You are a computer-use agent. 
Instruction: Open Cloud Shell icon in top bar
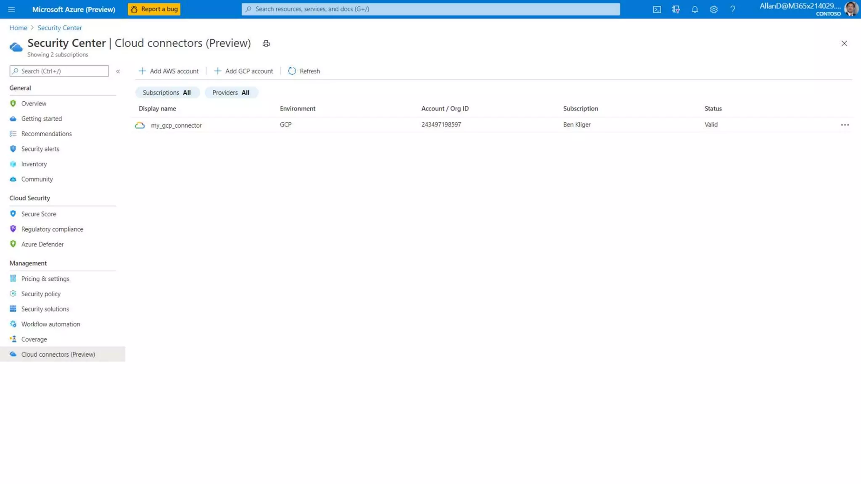coord(657,9)
